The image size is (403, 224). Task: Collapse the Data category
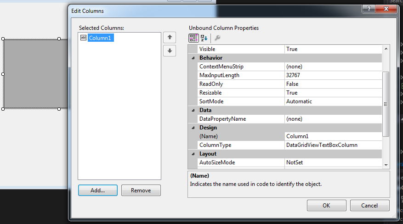click(x=193, y=110)
